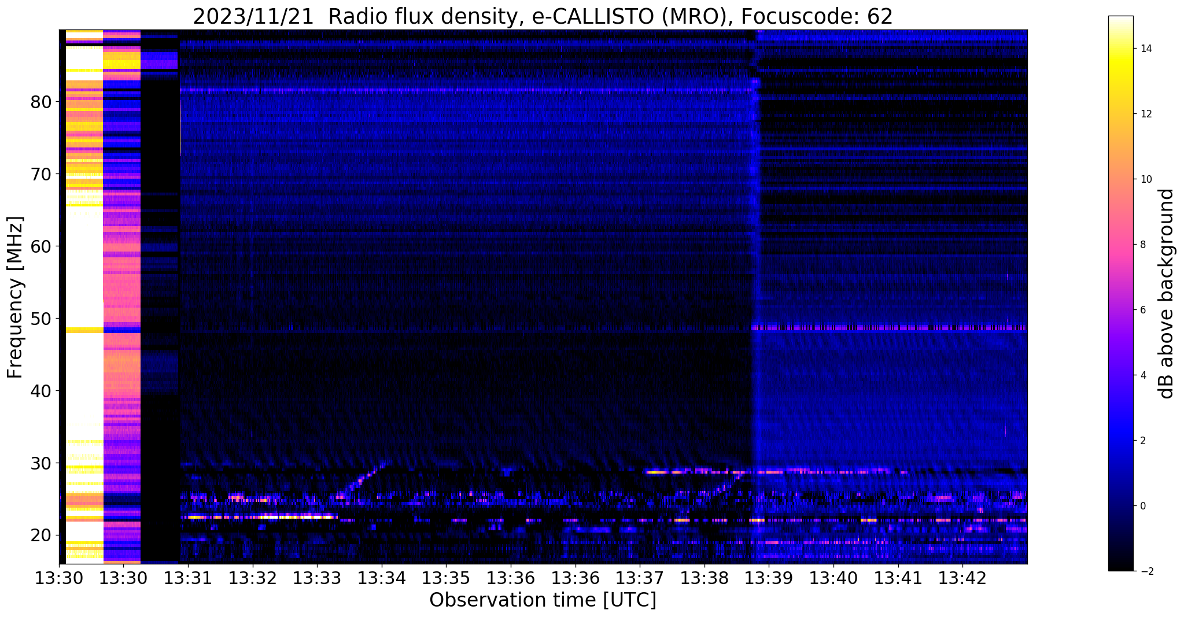Click the 'Observation time [UTC]' axis label

[543, 600]
